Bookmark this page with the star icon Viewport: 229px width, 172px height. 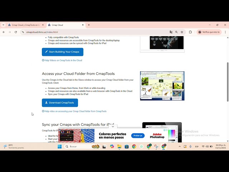pos(182,32)
